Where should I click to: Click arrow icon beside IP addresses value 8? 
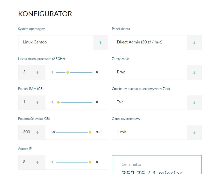[x=37, y=162]
